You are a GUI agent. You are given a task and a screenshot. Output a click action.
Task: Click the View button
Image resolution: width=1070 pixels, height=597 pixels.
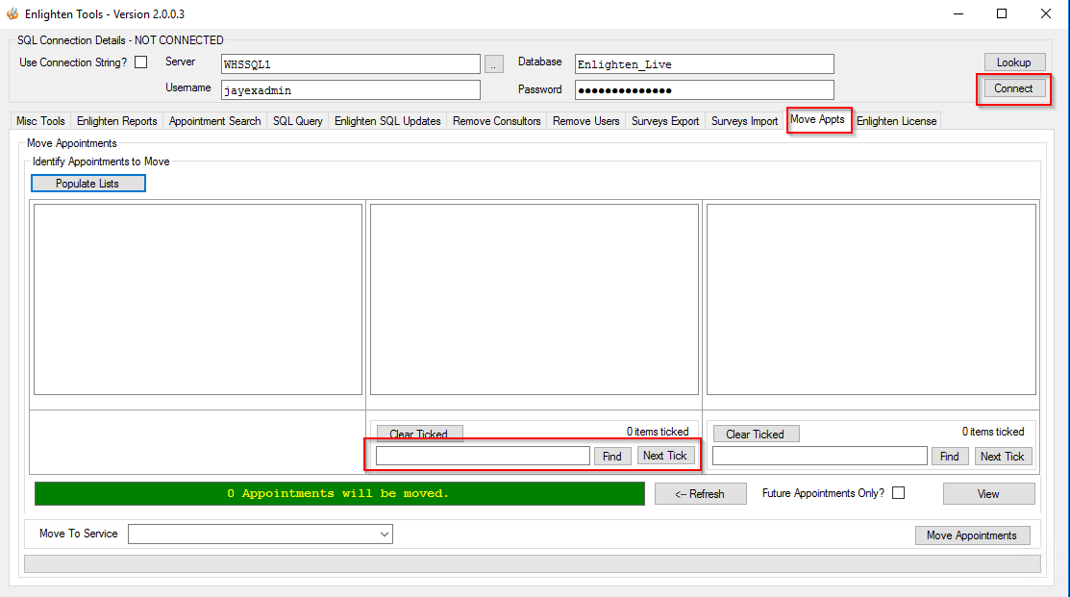click(x=989, y=494)
